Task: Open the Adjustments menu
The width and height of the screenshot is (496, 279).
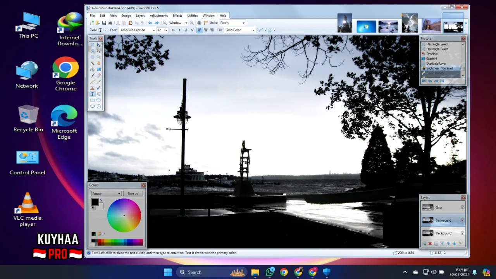Action: coord(158,16)
